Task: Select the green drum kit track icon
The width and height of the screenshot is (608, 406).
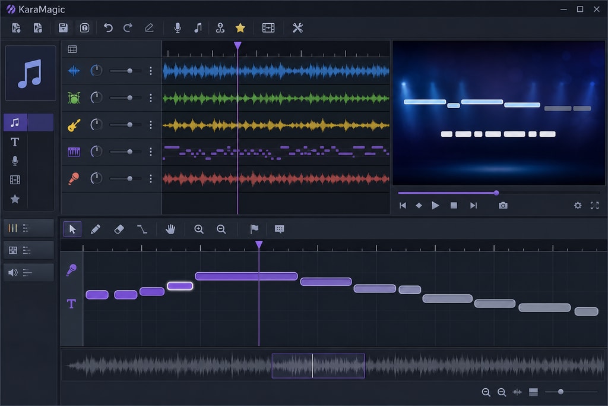Action: [x=74, y=98]
